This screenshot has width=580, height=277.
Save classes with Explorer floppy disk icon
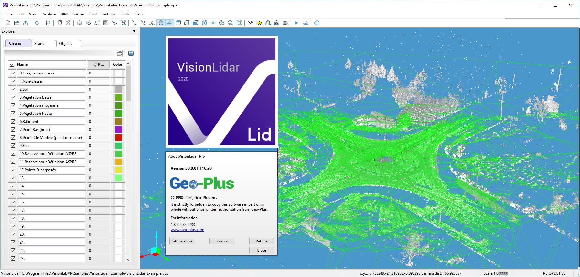point(131,53)
